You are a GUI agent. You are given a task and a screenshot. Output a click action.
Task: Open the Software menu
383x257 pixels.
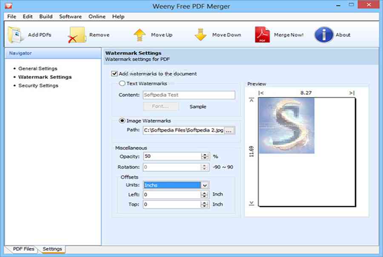coord(70,16)
